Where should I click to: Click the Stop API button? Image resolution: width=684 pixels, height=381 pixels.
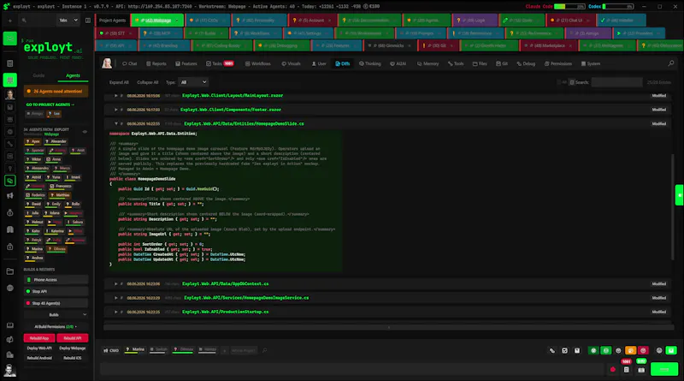[x=56, y=291]
